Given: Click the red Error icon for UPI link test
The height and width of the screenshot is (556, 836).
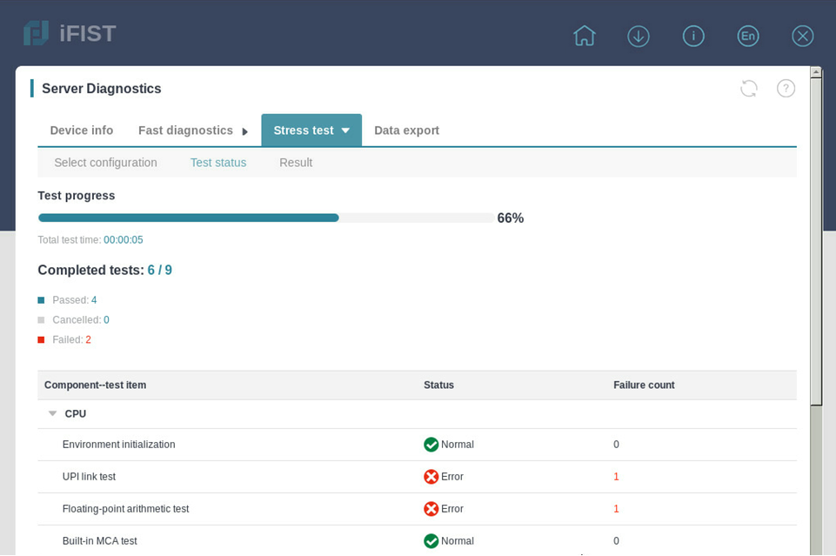Looking at the screenshot, I should point(431,477).
